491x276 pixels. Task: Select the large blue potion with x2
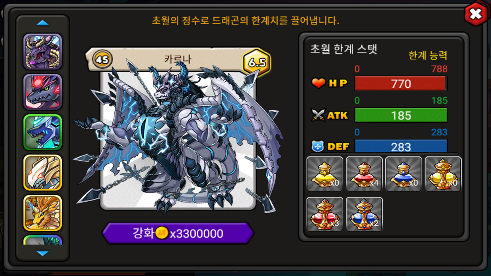click(x=364, y=214)
